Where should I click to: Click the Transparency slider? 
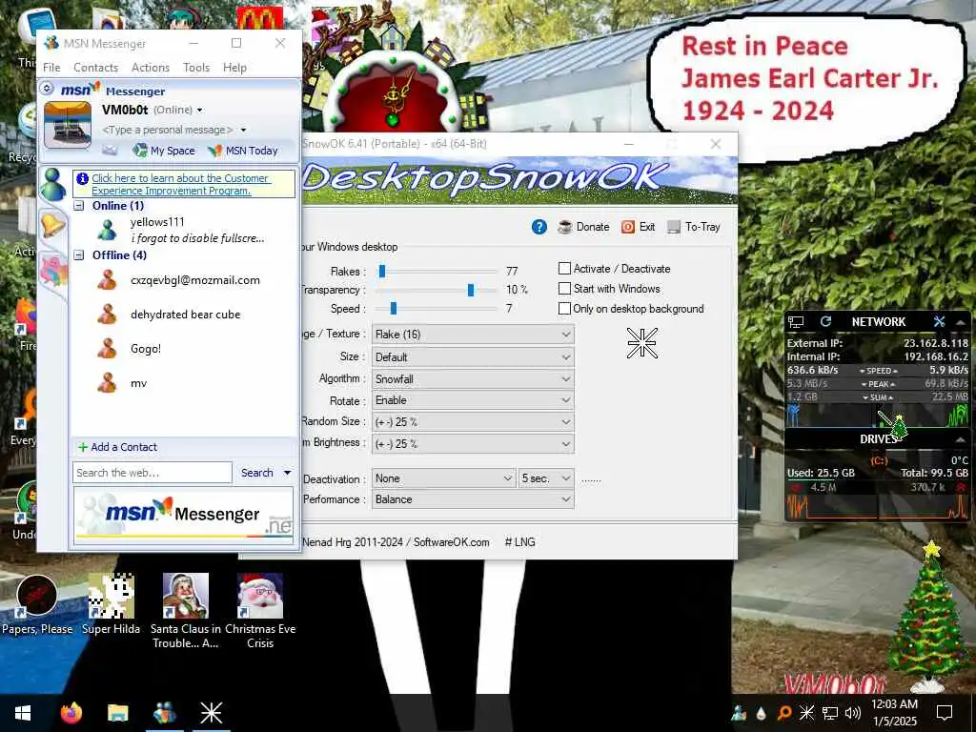[436, 290]
